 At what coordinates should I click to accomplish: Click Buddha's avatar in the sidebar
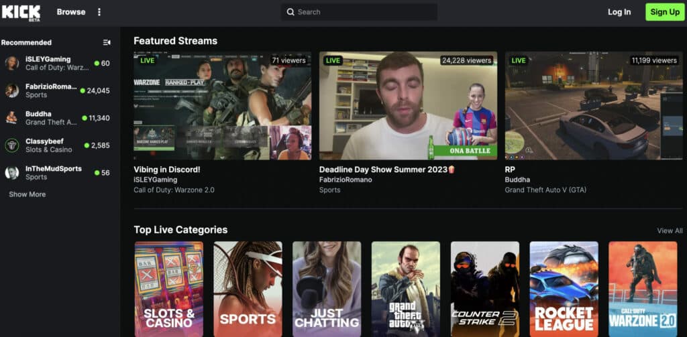click(x=12, y=118)
